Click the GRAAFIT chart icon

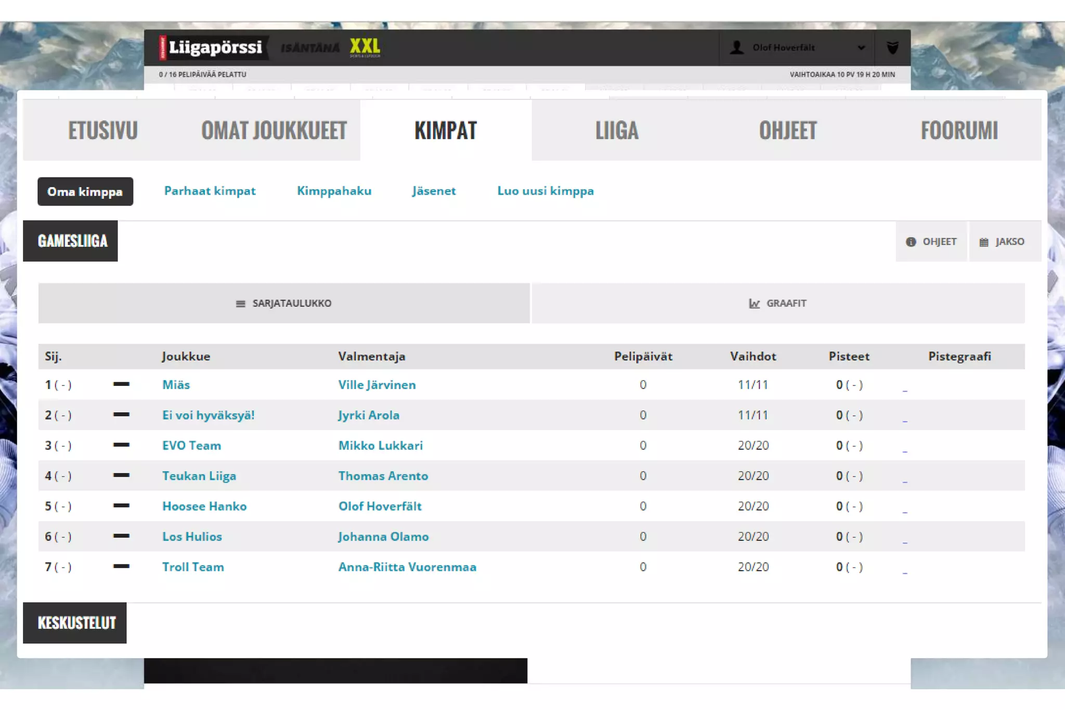coord(754,303)
